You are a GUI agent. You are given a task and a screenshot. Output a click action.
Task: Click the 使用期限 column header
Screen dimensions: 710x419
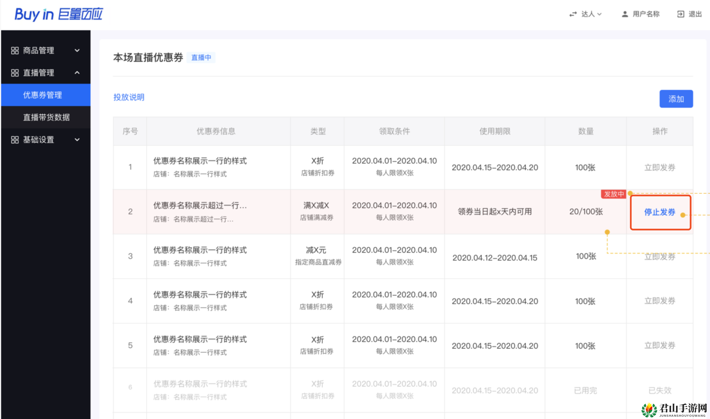495,131
